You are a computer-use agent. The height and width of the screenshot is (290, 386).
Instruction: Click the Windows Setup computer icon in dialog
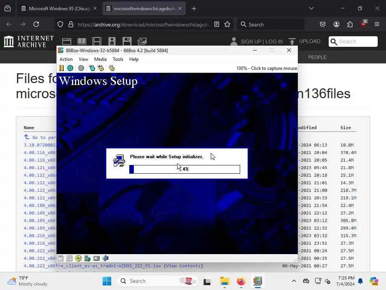coord(119,160)
